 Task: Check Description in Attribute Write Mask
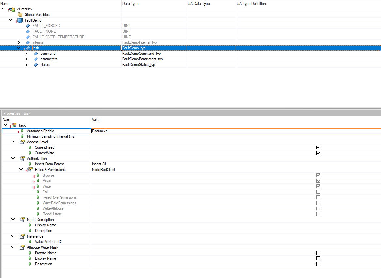point(318,264)
